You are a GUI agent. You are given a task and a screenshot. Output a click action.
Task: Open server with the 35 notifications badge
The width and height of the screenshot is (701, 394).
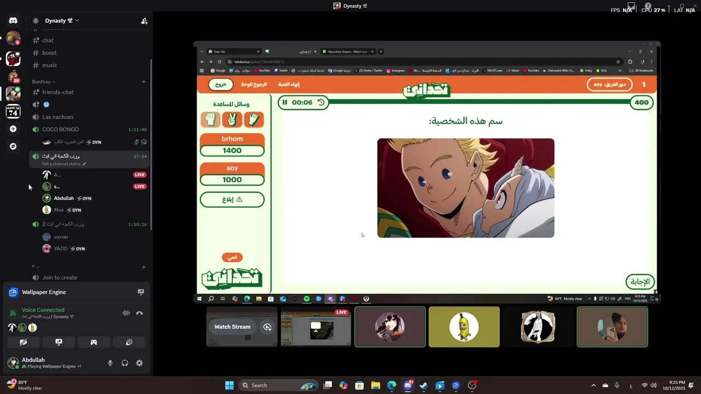[x=13, y=76]
